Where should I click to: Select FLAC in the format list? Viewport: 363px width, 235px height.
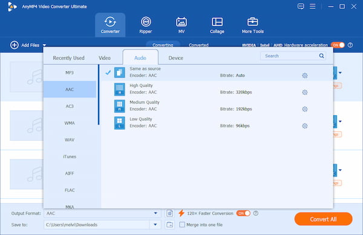point(70,190)
